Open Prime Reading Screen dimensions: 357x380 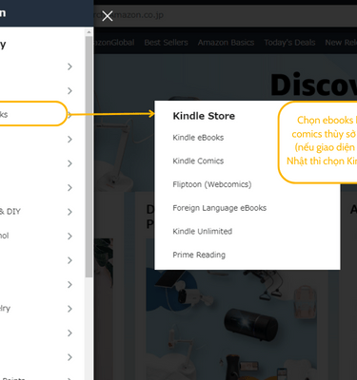(199, 255)
